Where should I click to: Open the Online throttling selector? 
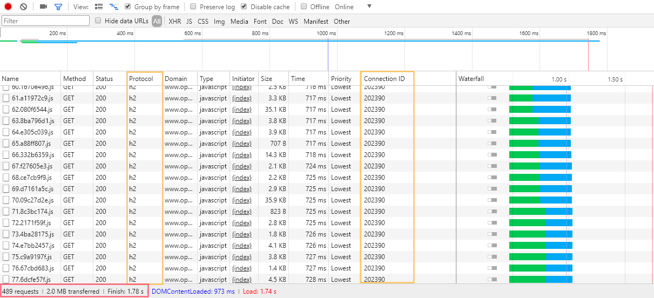coord(344,7)
